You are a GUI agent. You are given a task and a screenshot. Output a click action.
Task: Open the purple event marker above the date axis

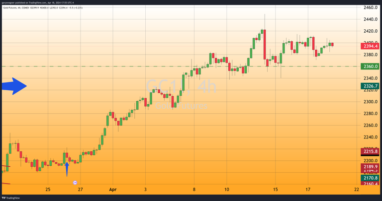pos(75,183)
